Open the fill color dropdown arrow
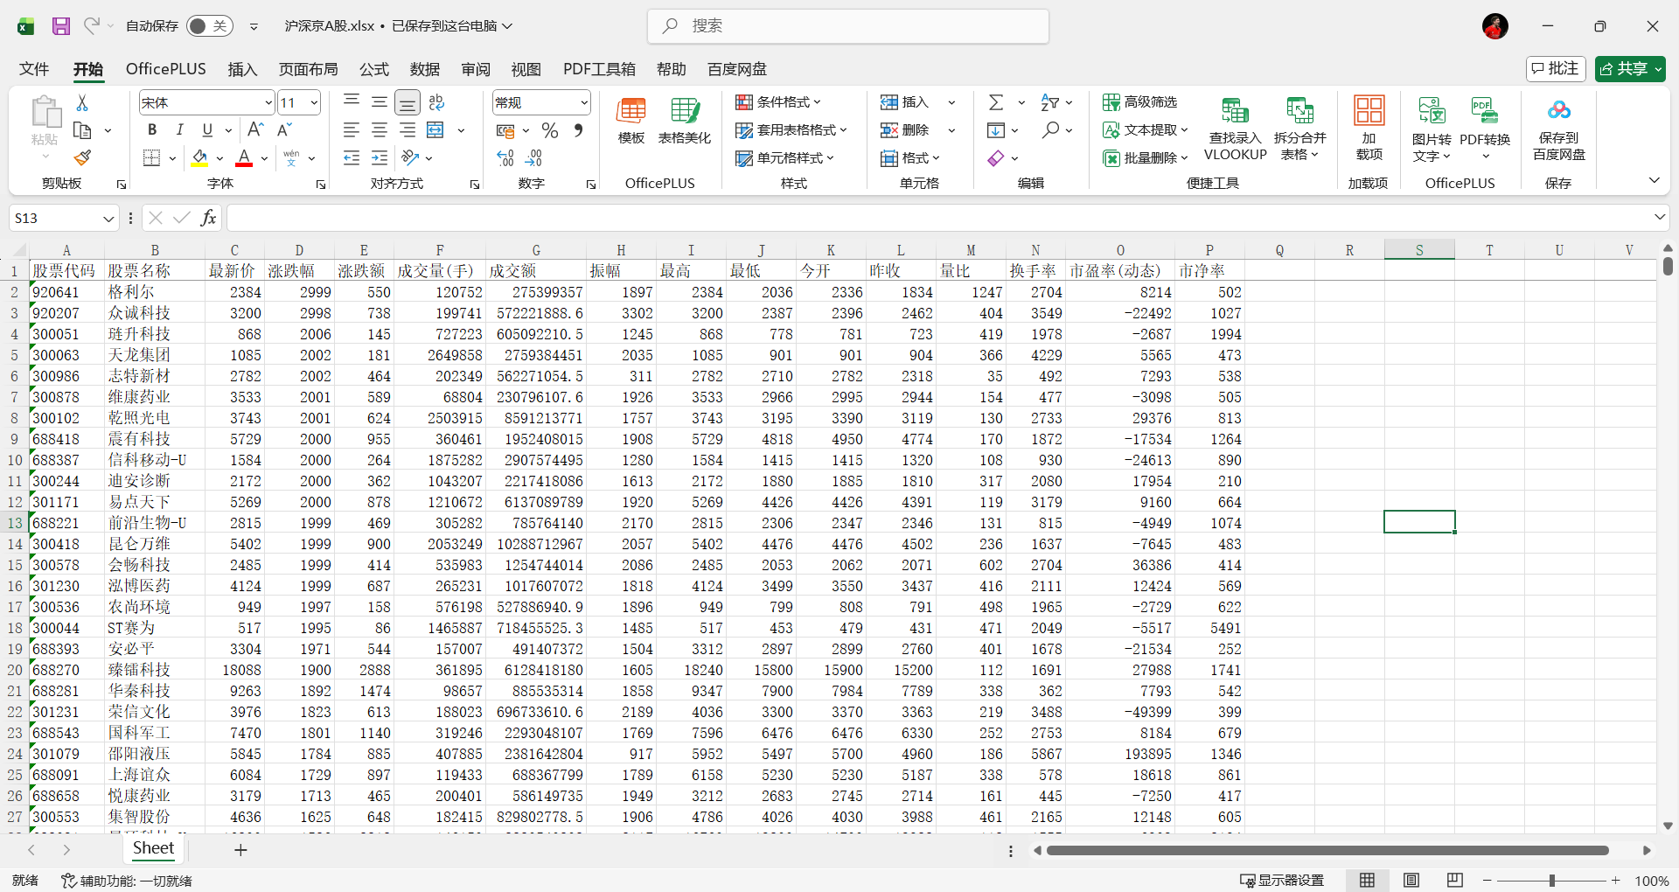Image resolution: width=1679 pixels, height=892 pixels. [x=219, y=158]
